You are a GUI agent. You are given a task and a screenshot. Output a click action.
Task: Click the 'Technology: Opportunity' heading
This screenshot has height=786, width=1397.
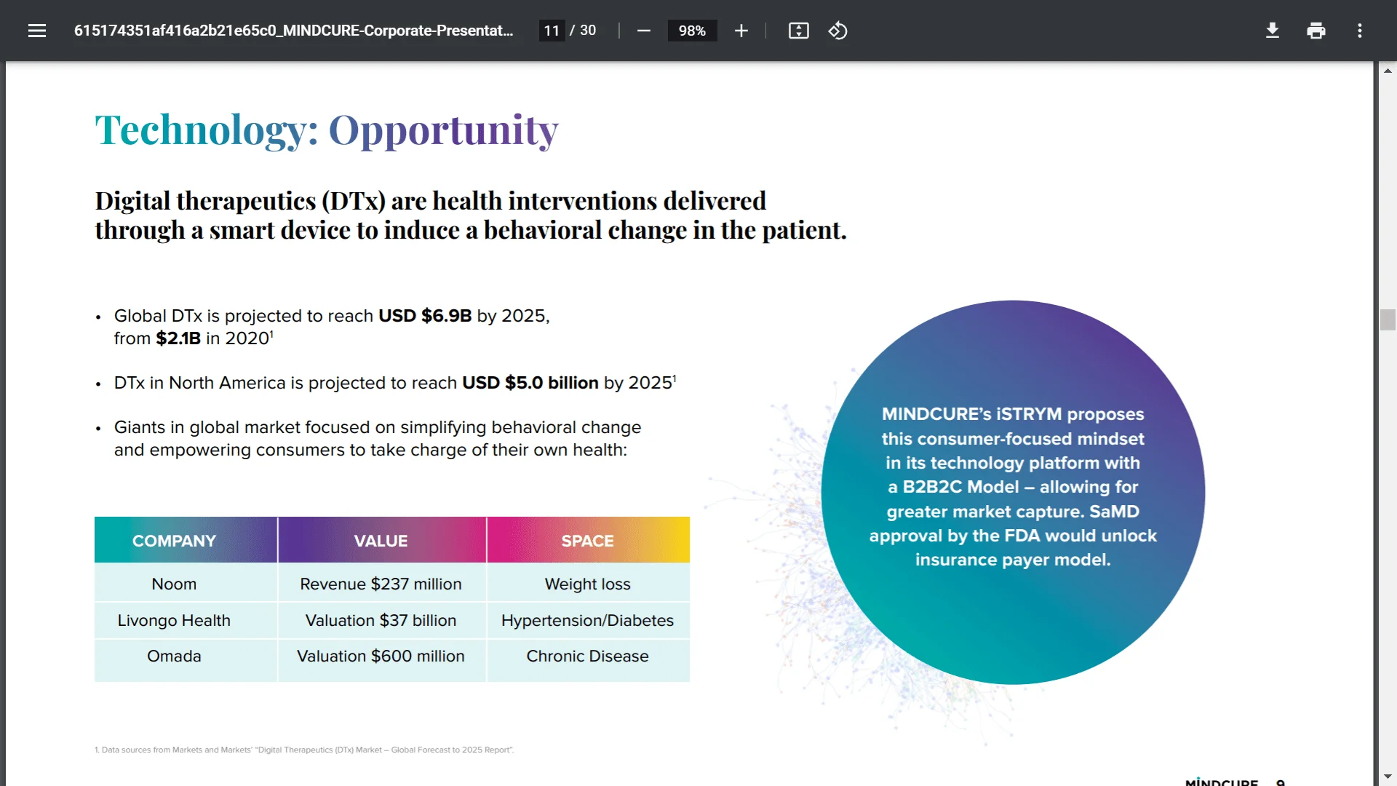coord(327,131)
